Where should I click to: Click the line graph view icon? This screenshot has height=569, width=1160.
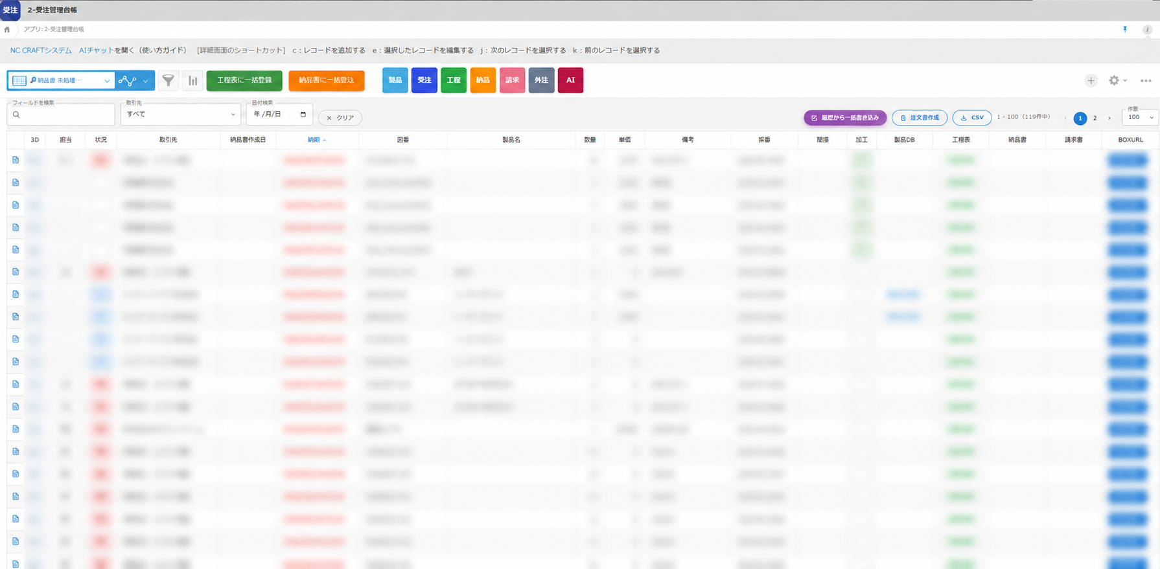[x=127, y=80]
